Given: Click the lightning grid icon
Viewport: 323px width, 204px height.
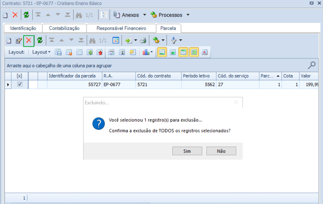Looking at the screenshot, I should [x=133, y=52].
